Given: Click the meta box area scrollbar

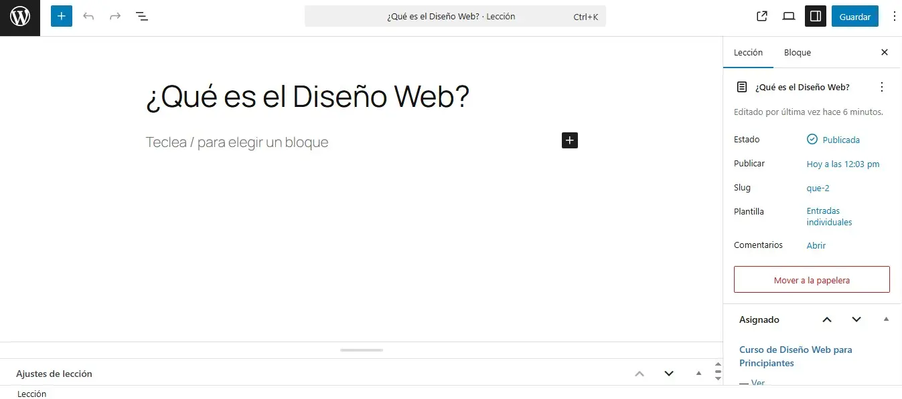Looking at the screenshot, I should [718, 372].
